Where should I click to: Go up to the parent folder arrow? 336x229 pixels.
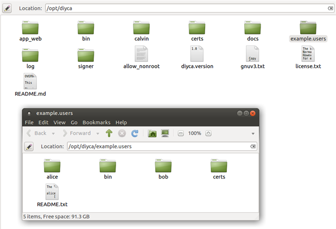coord(109,133)
